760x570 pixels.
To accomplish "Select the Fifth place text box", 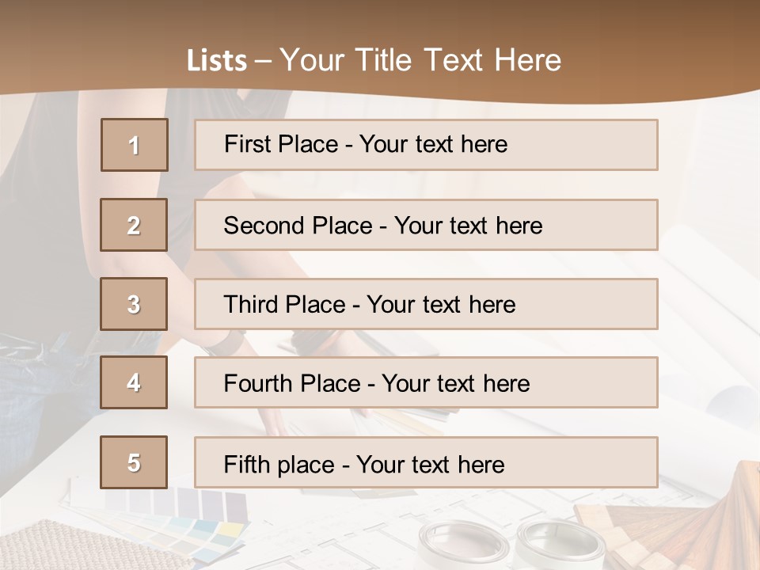I will [x=426, y=462].
